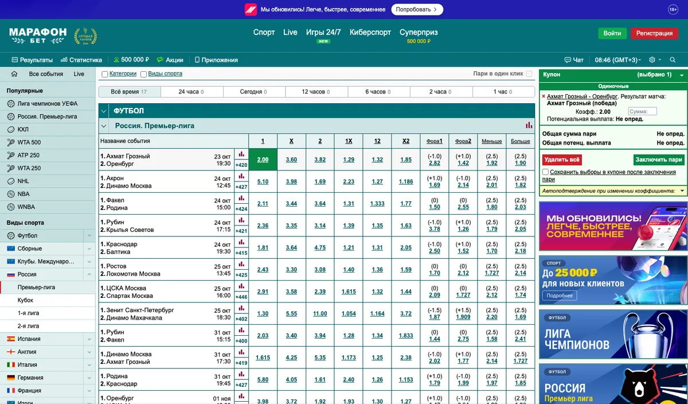Expand Сборные in the sidebar
The image size is (688, 404).
89,248
